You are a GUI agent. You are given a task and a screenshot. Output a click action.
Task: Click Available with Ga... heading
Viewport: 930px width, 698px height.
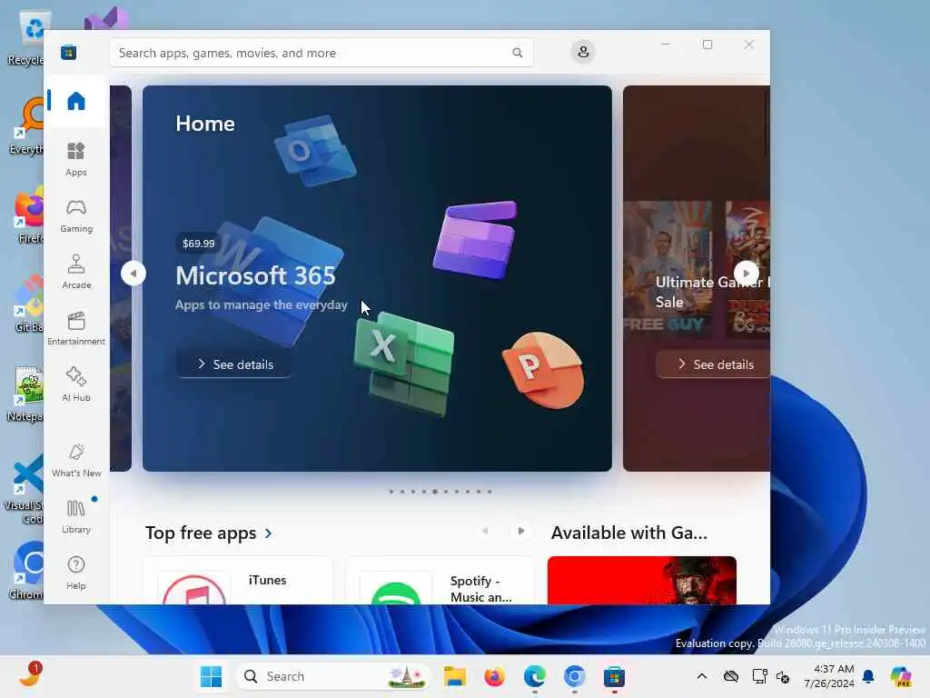point(629,533)
